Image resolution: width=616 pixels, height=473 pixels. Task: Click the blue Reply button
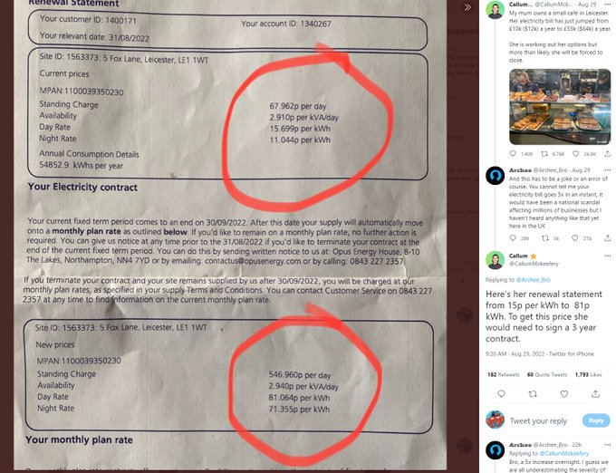(596, 420)
